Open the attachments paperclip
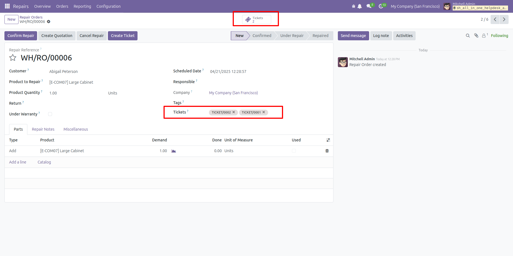Image resolution: width=513 pixels, height=256 pixels. 476,36
